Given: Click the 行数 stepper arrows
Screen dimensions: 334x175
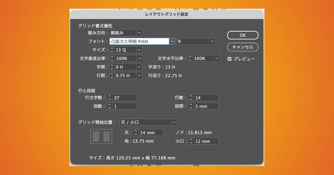Looking at the screenshot, I should (x=191, y=98).
